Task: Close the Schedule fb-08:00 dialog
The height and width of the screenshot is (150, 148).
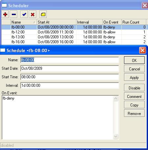Action: point(142,50)
